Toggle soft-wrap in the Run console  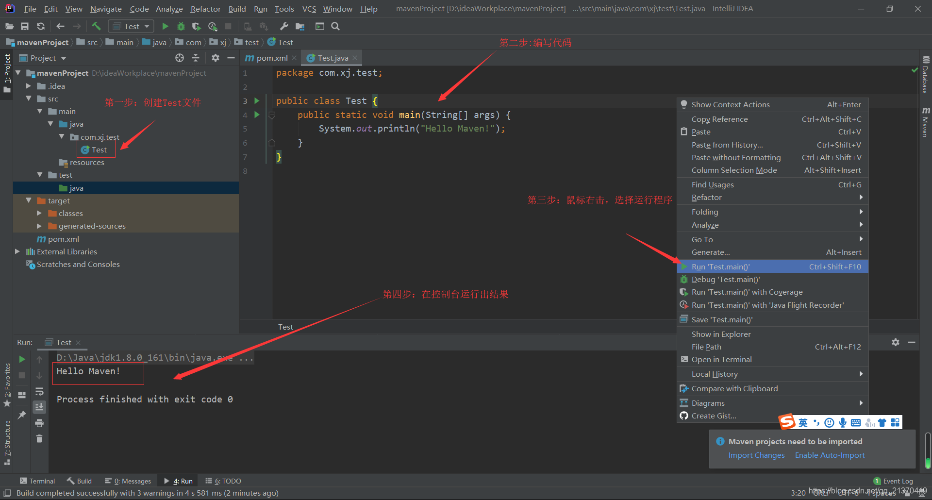(x=39, y=391)
